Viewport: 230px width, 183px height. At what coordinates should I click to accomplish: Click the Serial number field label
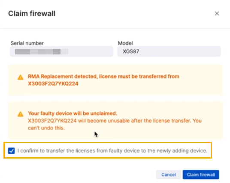(27, 43)
